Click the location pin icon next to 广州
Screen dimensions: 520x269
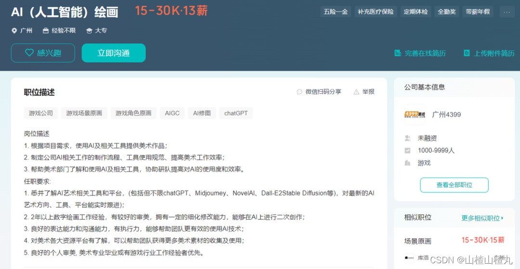14,31
